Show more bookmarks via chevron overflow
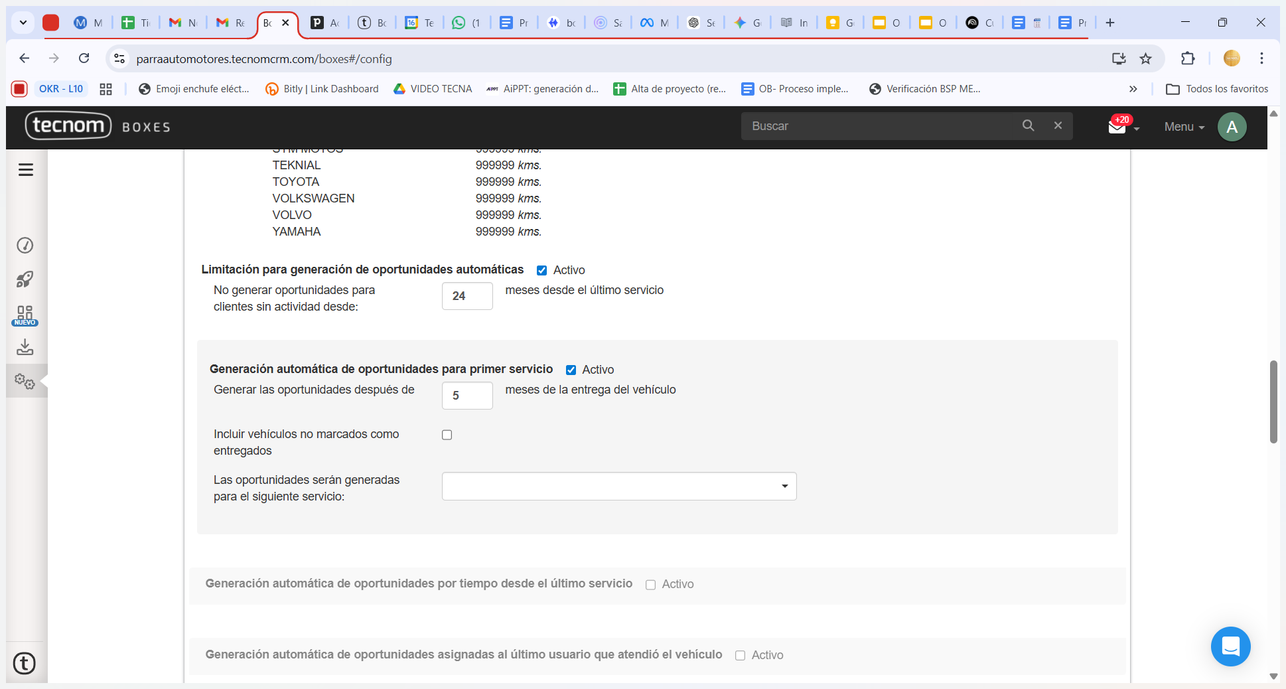 click(x=1133, y=89)
